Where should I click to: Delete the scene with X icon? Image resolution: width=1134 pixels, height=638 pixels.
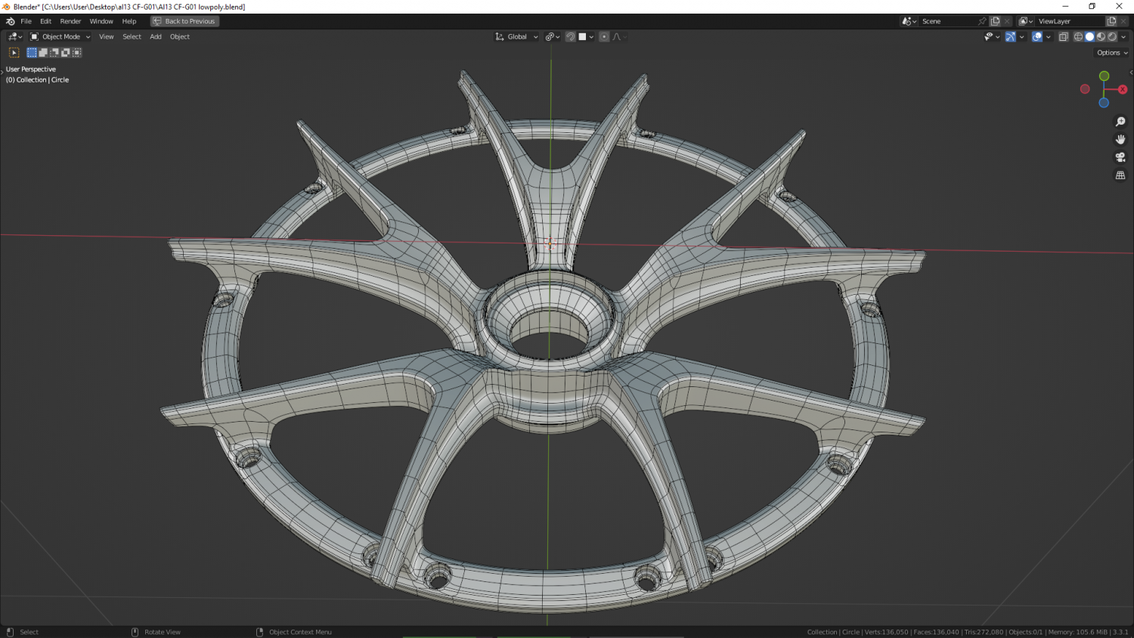(1007, 21)
